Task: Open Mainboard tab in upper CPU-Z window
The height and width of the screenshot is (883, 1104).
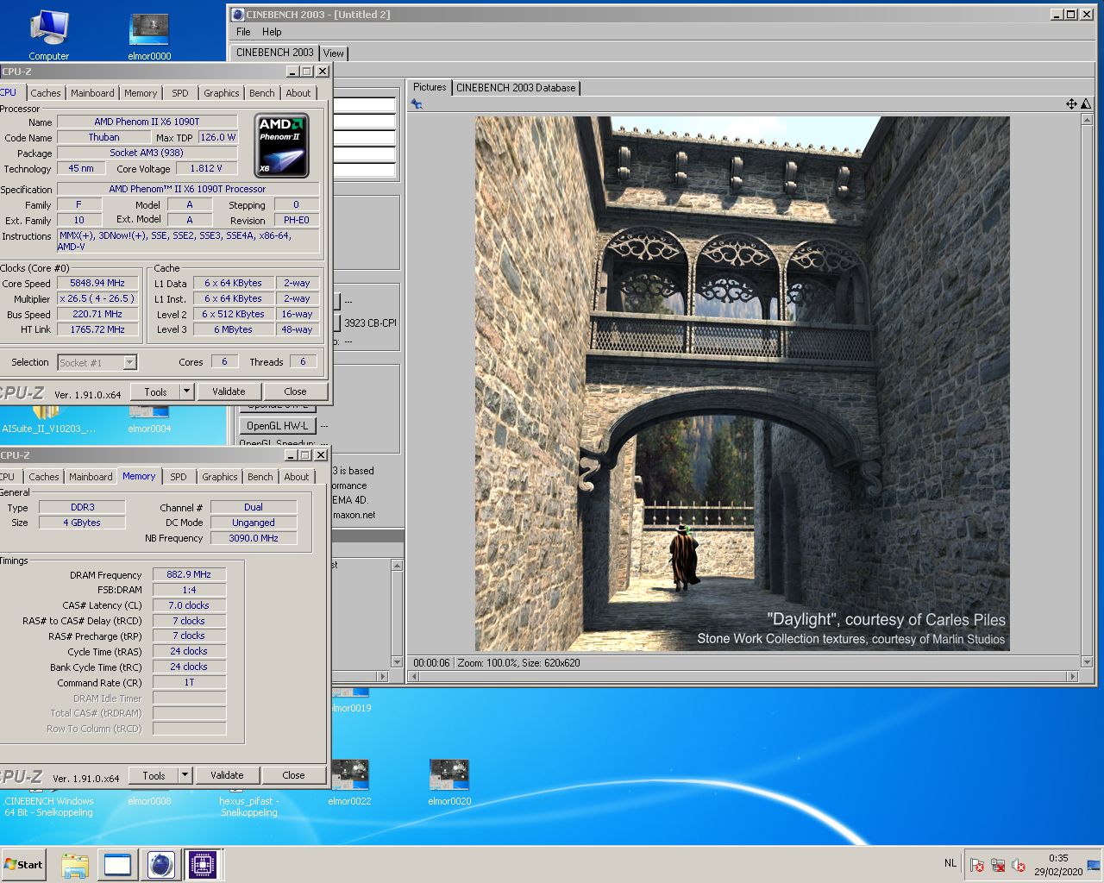Action: point(92,93)
